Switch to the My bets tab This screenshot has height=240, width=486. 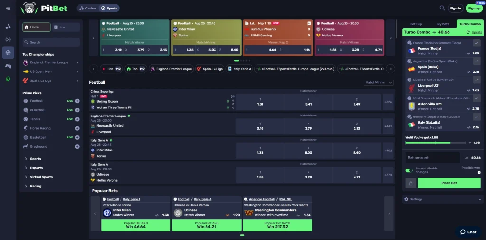443,24
